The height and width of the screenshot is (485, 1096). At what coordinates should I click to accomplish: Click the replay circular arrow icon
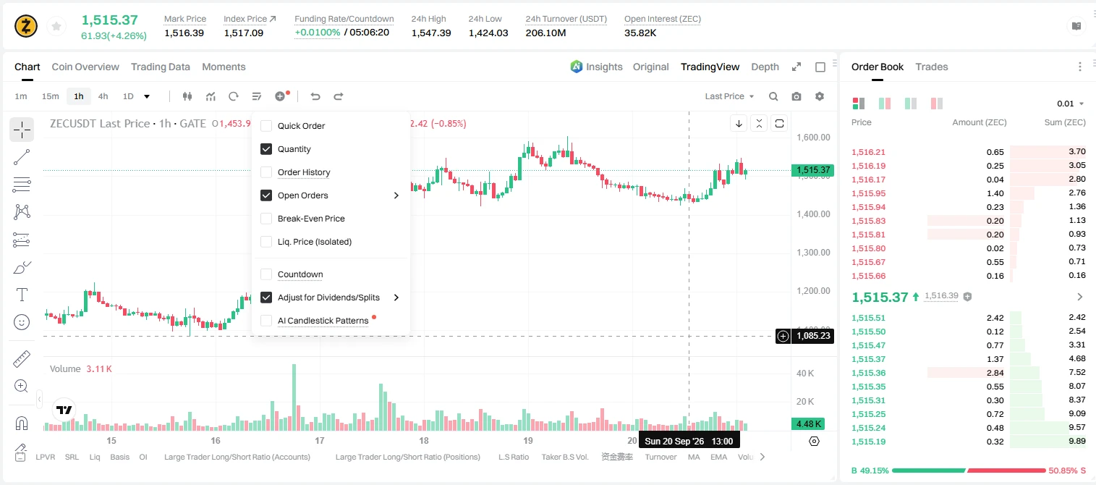point(234,96)
